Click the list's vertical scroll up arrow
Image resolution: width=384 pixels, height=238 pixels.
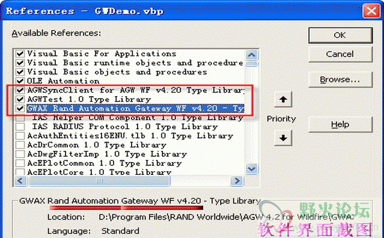252,55
